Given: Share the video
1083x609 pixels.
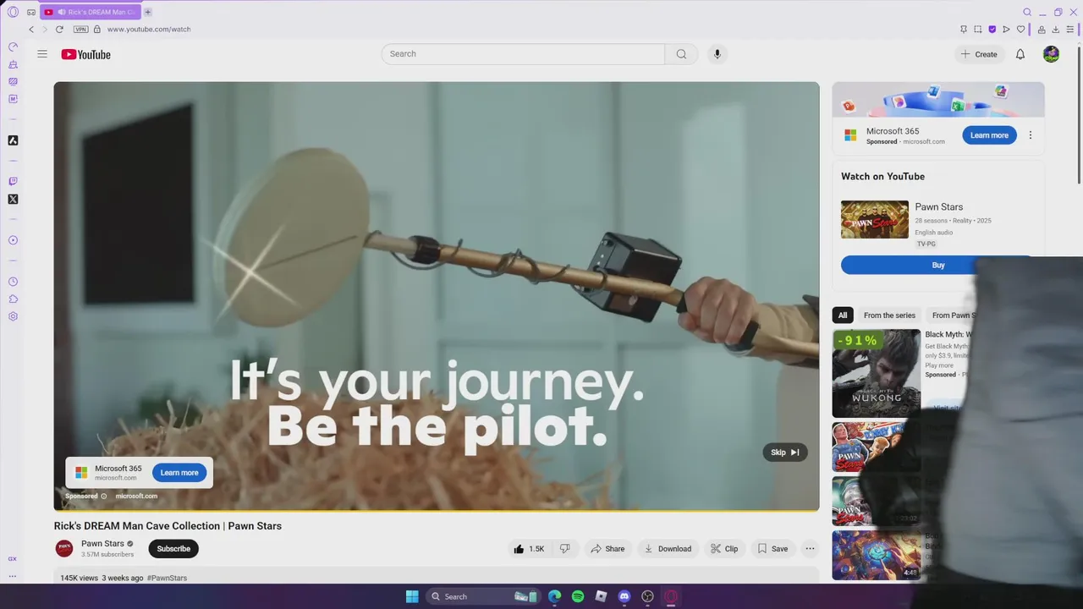Looking at the screenshot, I should [x=607, y=549].
